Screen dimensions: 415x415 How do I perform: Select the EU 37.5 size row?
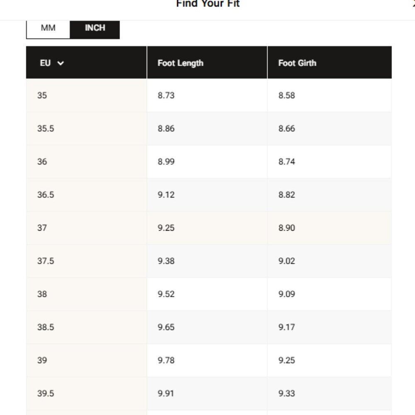[x=209, y=261]
